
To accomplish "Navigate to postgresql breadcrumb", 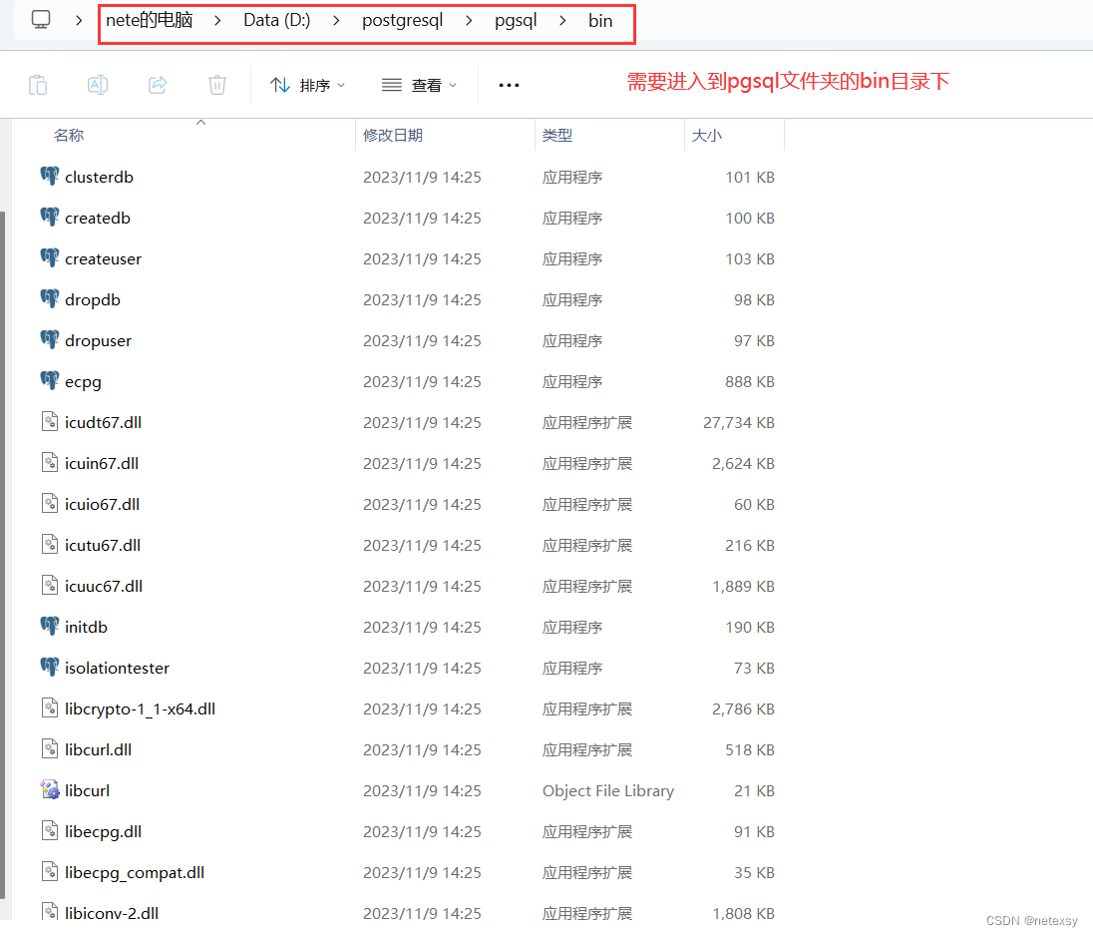I will coord(402,20).
